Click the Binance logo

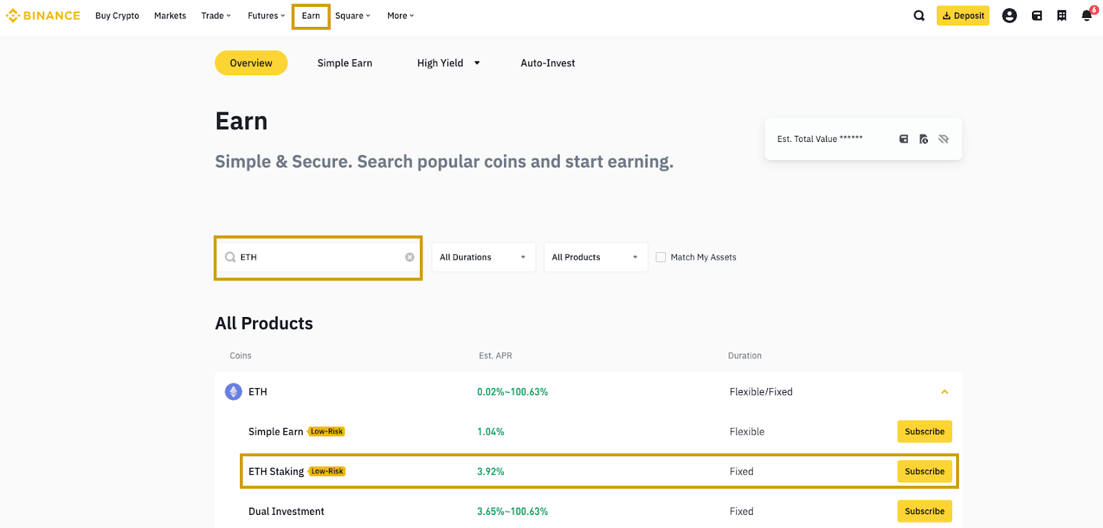43,16
